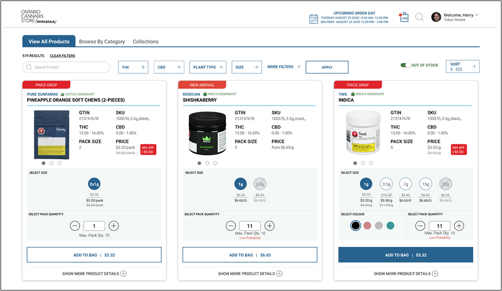Select 1g size for TWD. Indica
This screenshot has width=502, height=291.
coord(366,184)
